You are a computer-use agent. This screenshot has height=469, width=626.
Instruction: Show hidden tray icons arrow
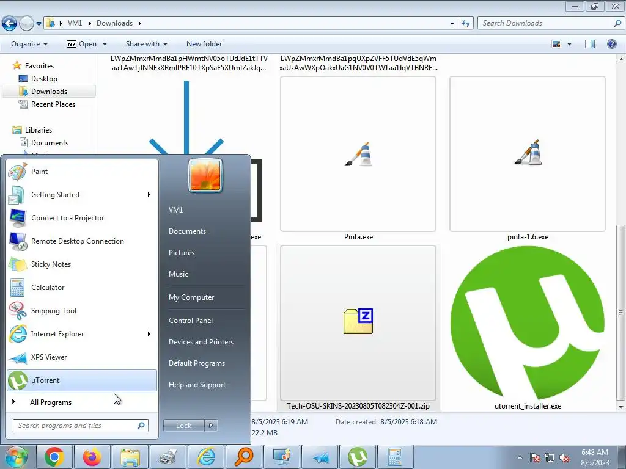tap(520, 457)
